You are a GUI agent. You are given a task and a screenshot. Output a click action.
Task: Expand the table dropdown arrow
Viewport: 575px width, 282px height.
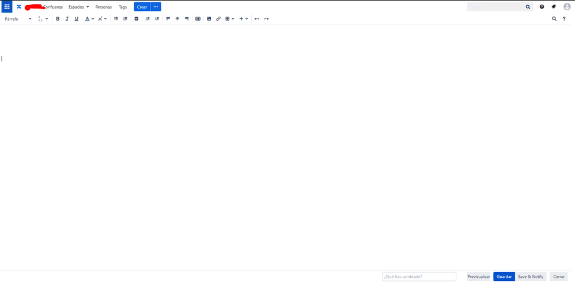pos(233,18)
